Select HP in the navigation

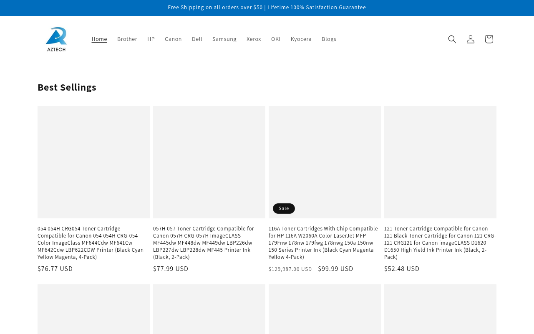[x=151, y=39]
